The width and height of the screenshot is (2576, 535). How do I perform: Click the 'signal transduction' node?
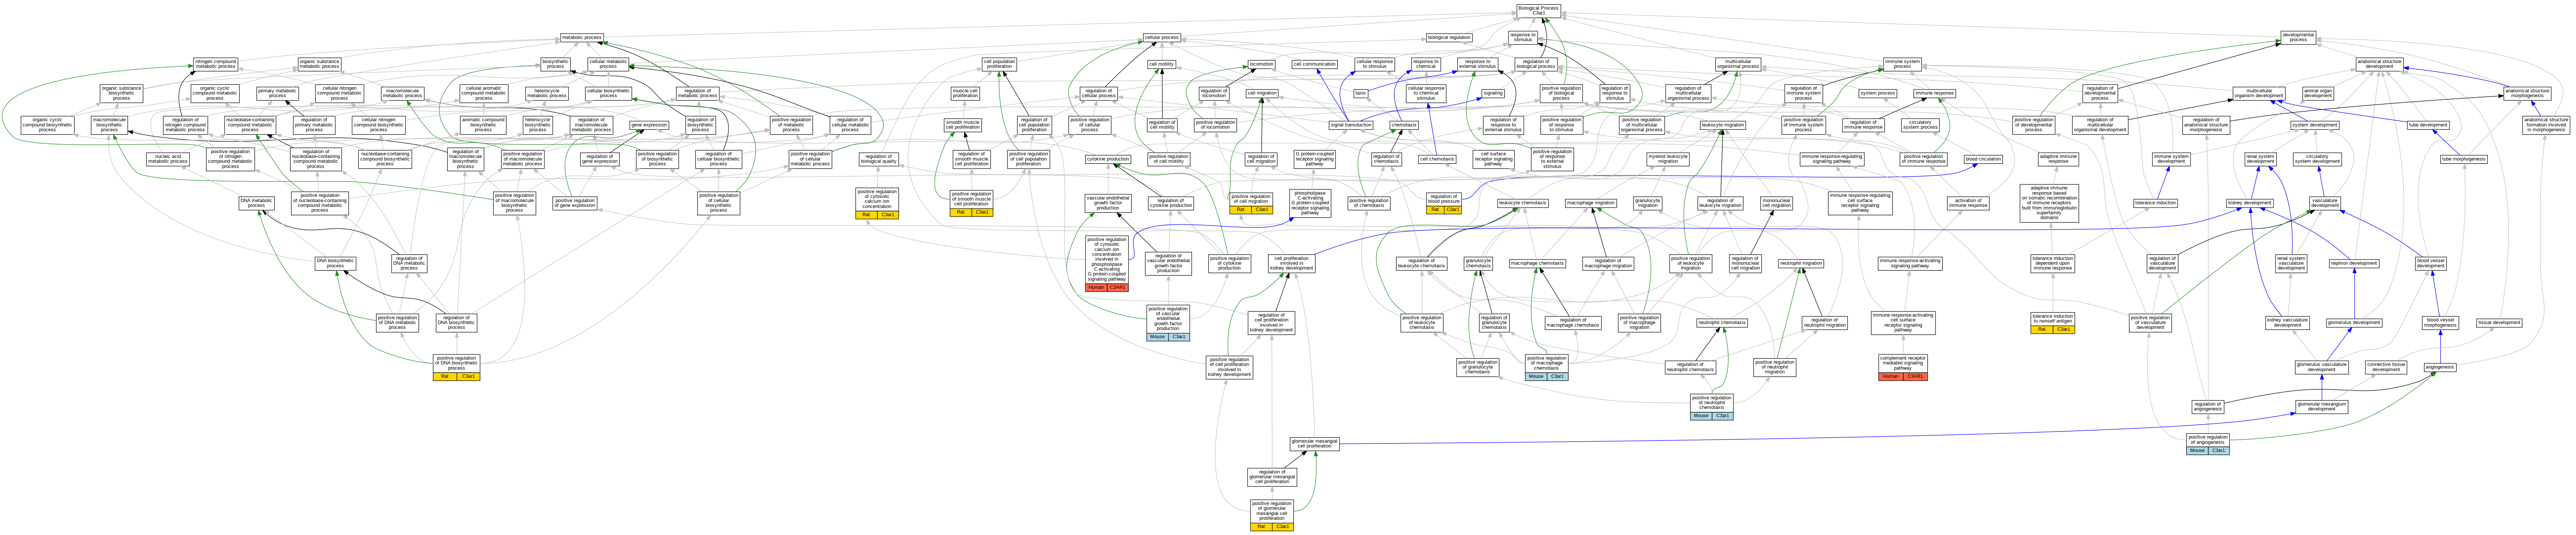[x=1351, y=125]
